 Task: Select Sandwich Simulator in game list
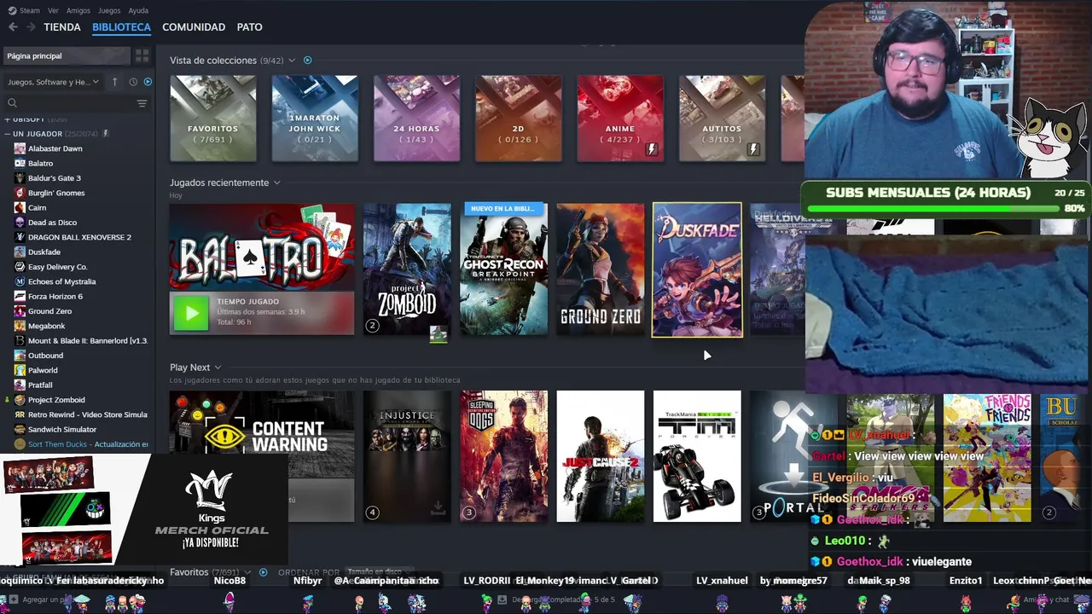point(62,430)
